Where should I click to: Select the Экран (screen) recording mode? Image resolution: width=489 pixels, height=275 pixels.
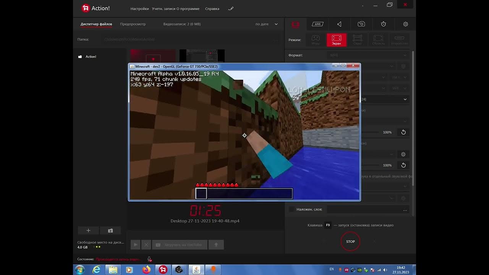coord(337,40)
